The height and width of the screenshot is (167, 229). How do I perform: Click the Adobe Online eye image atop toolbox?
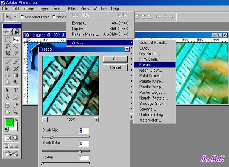pyautogui.click(x=11, y=32)
